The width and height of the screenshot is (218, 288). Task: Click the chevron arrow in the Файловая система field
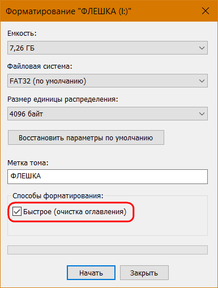(x=202, y=81)
